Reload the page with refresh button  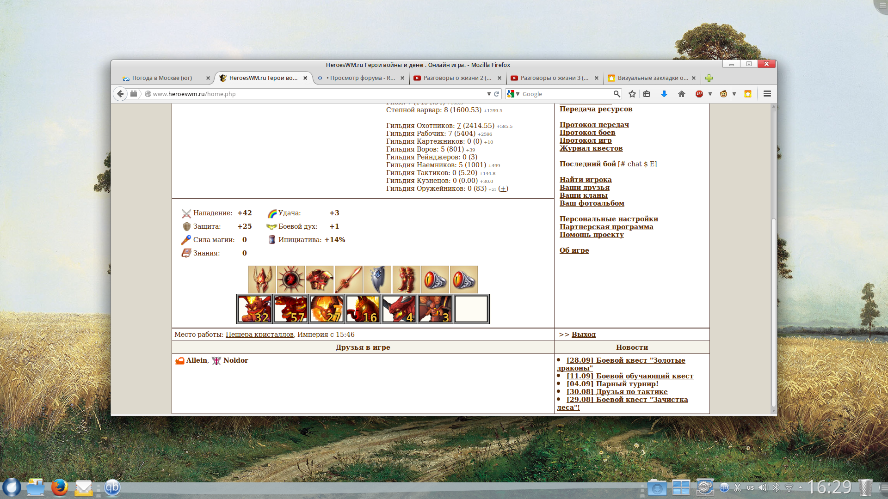(497, 94)
